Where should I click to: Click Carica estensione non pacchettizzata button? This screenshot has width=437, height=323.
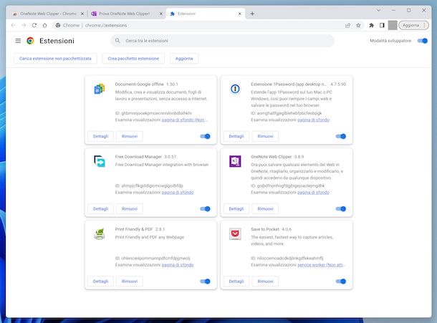coord(55,59)
